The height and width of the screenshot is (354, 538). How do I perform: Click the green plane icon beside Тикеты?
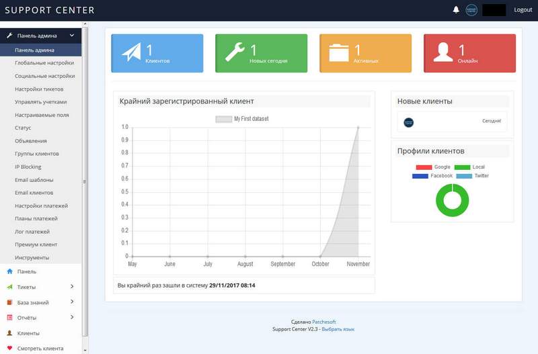pos(9,287)
